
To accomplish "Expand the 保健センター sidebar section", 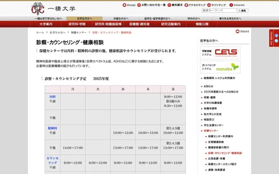I will pyautogui.click(x=211, y=130).
